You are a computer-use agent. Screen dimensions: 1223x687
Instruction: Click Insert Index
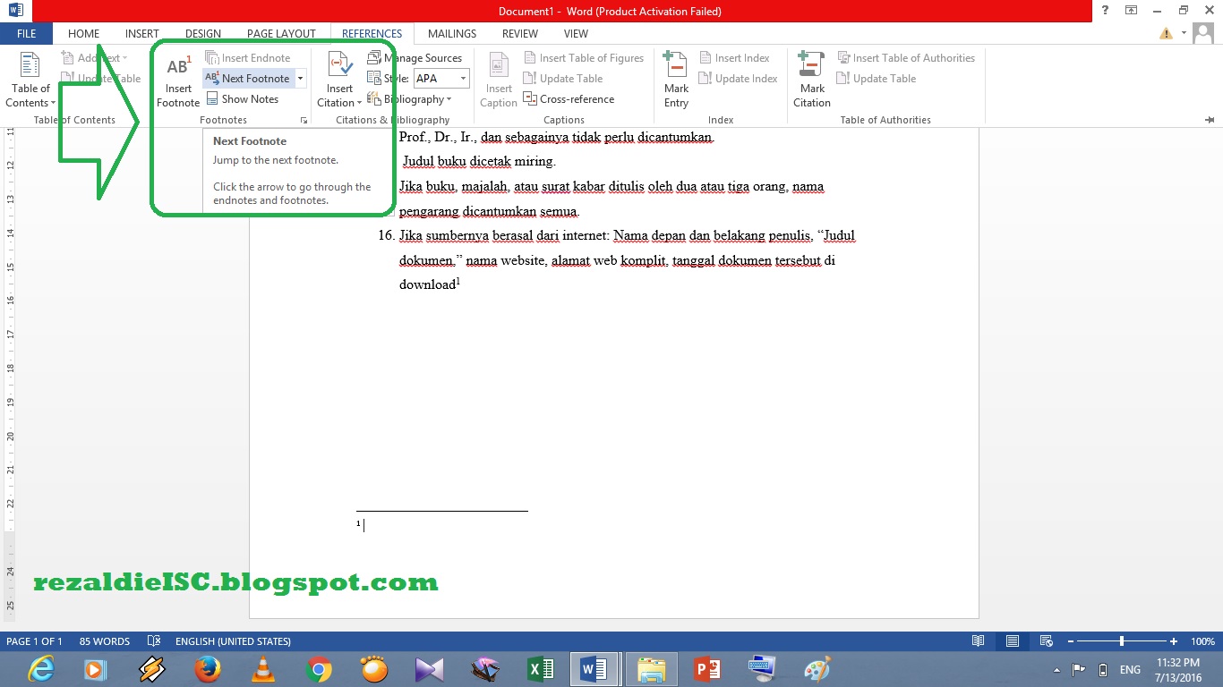tap(734, 58)
